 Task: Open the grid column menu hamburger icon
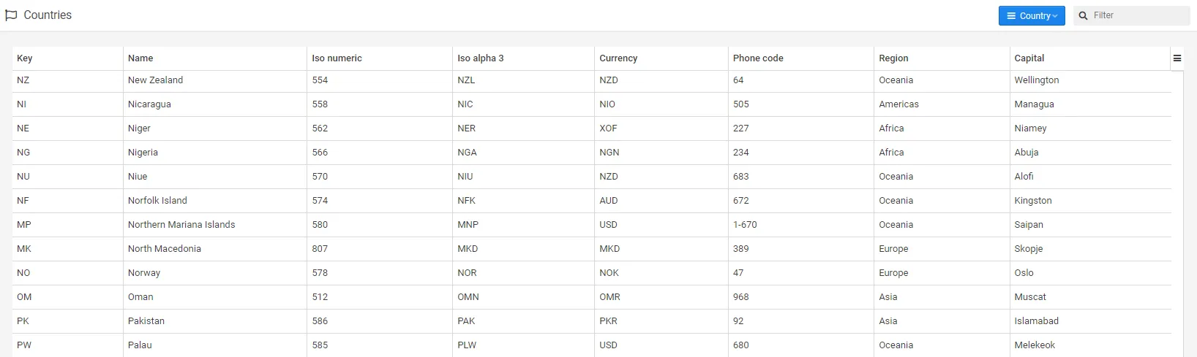tap(1177, 58)
